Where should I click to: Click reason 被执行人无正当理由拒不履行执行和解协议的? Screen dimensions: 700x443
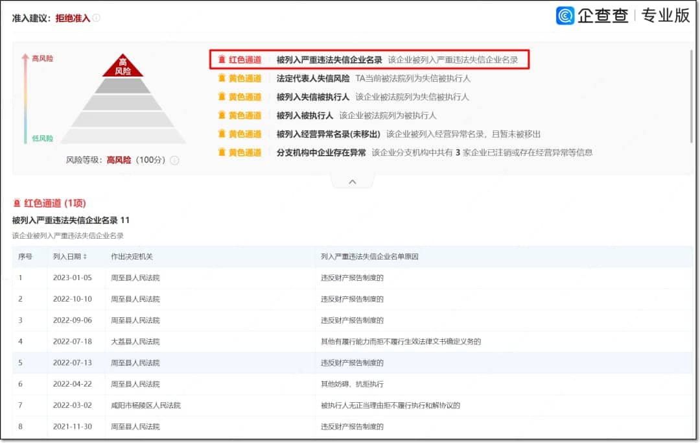click(x=390, y=405)
